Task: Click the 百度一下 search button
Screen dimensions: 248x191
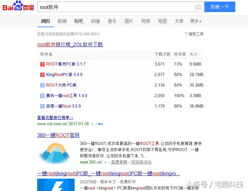Action: pos(220,6)
